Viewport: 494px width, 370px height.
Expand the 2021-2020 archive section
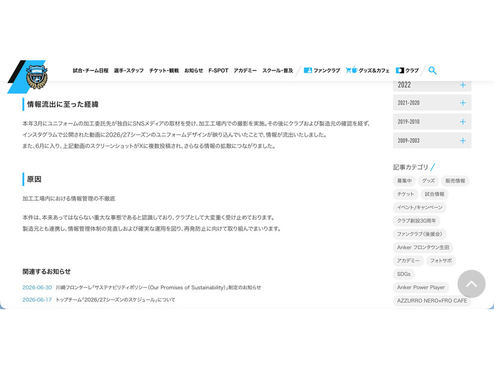[432, 103]
